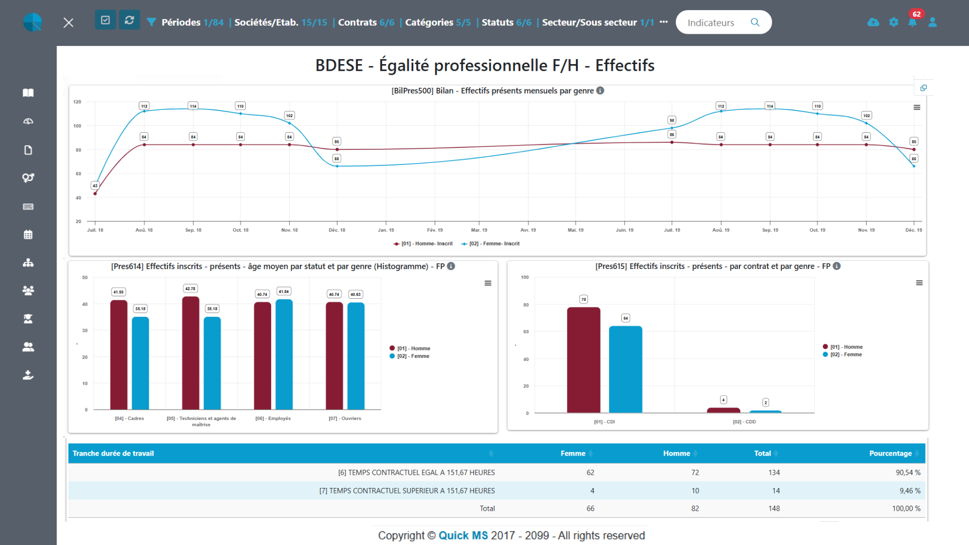
Task: Click the gender equality sidebar icon
Action: 28,178
